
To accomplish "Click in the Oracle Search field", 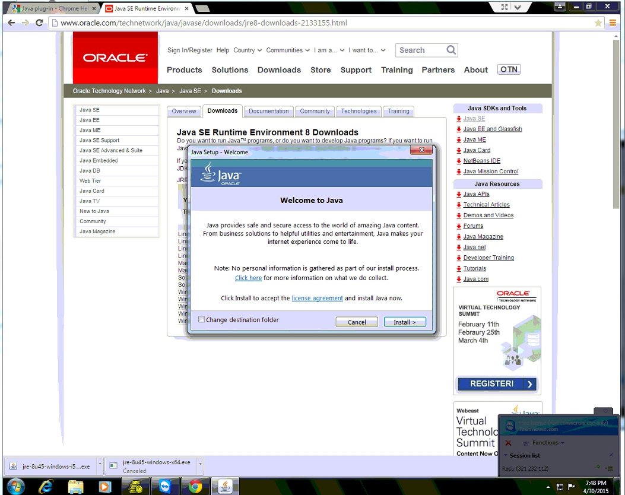I will (x=420, y=50).
